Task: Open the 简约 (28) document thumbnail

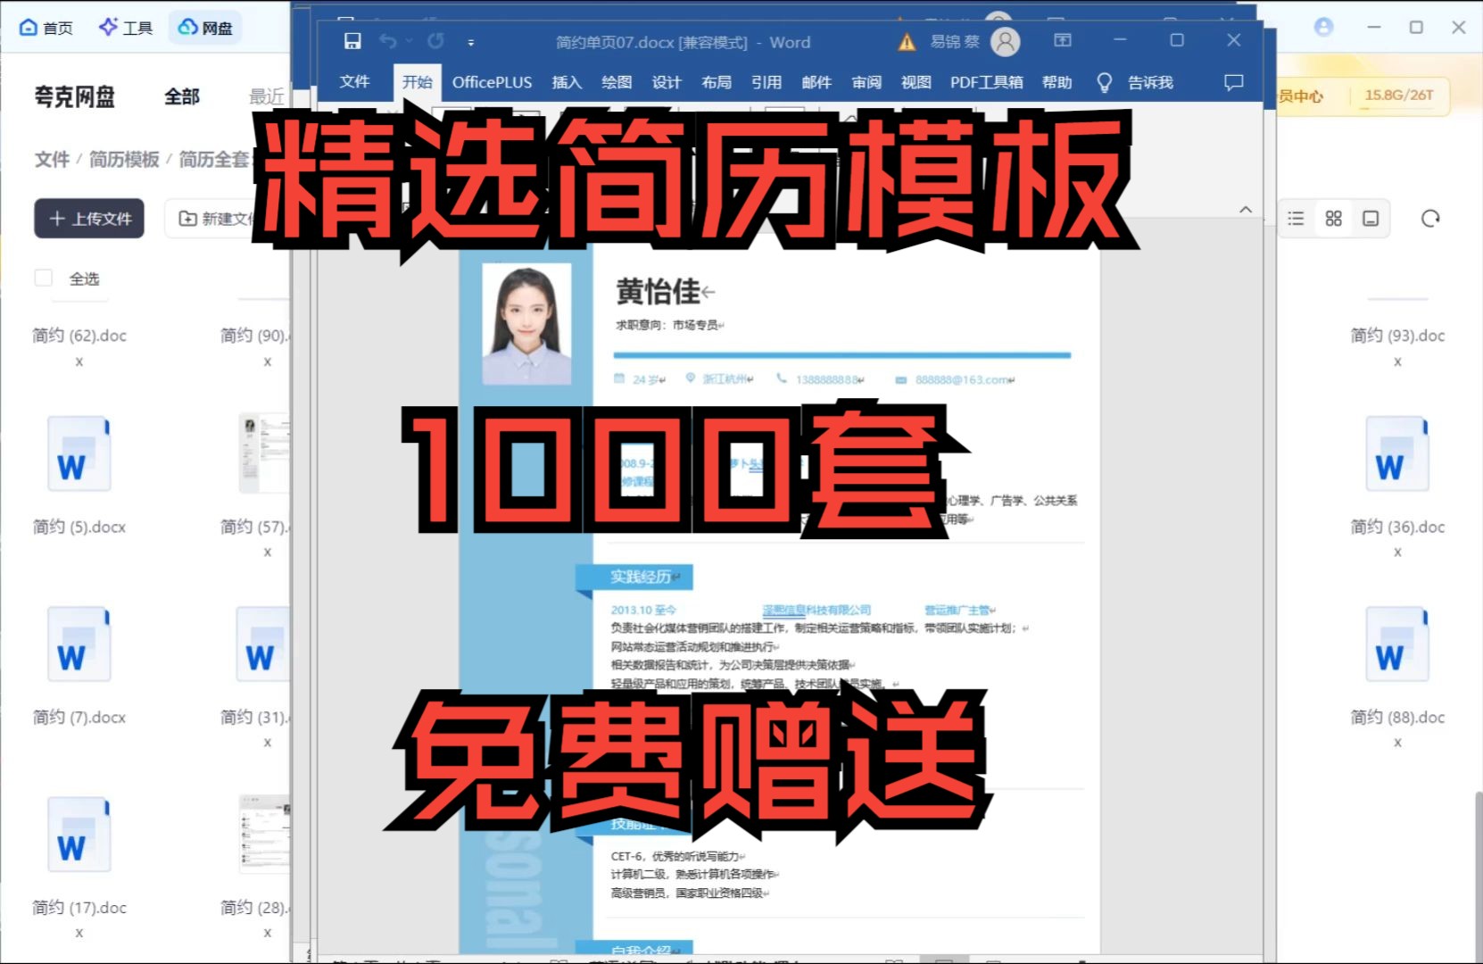Action: tap(264, 834)
